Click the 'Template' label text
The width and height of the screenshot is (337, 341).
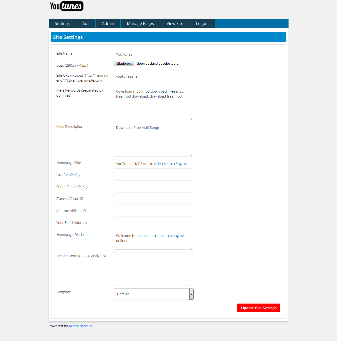click(64, 292)
